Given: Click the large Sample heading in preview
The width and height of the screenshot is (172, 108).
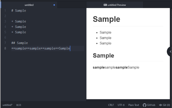Looking at the screenshot, I should 107,19.
